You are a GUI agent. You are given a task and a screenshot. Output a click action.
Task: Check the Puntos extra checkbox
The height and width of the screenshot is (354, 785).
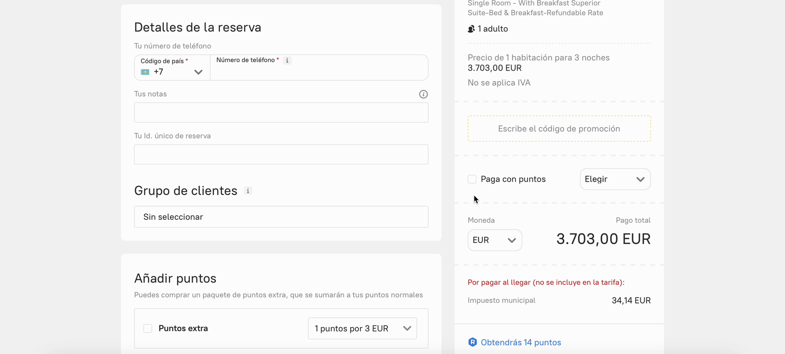coord(148,328)
